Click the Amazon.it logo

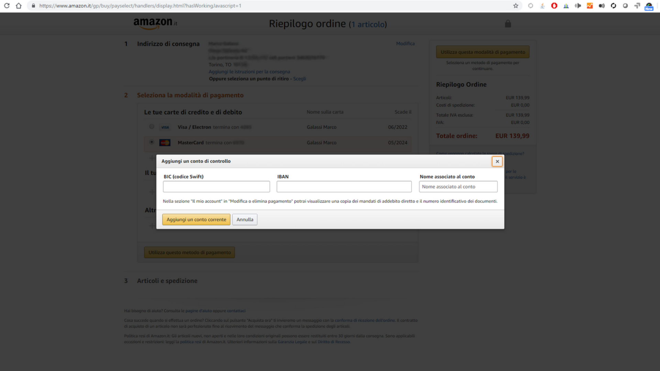click(x=155, y=23)
